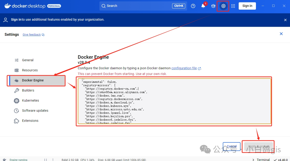Click the dockercf.jsdelivr.fyi mirror line
The width and height of the screenshot is (290, 161).
tap(110, 120)
